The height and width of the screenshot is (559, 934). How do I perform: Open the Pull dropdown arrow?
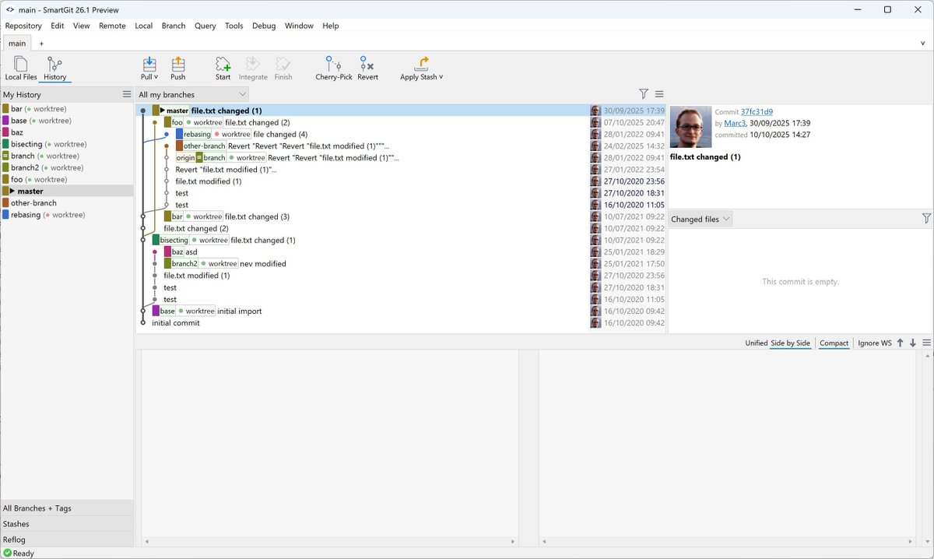(156, 77)
